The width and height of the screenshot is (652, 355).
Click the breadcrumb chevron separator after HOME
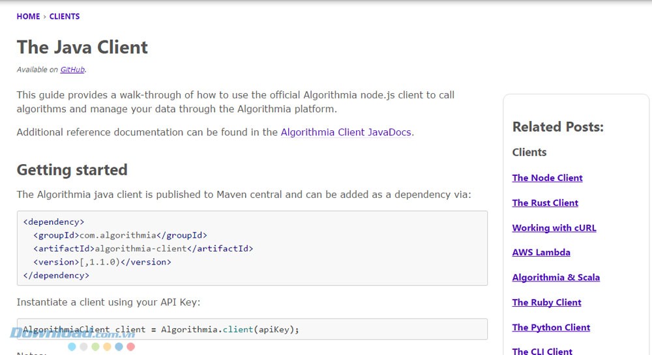tap(44, 16)
